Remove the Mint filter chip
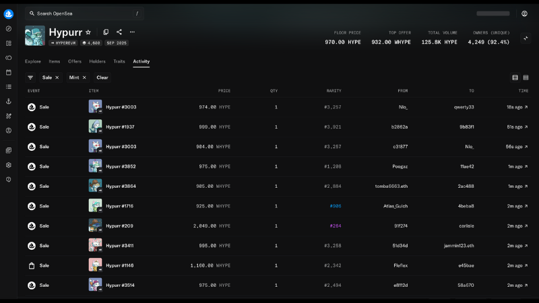Viewport: 539px width, 303px height. click(84, 77)
